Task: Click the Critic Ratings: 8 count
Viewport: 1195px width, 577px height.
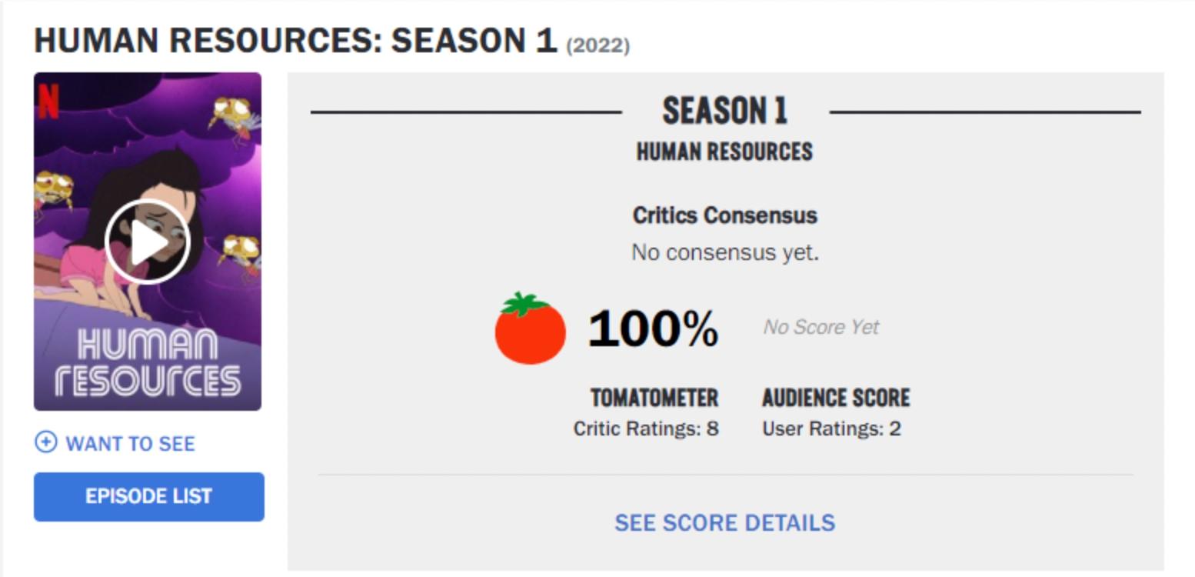Action: point(646,429)
